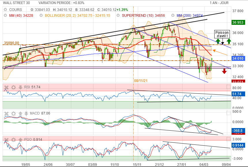Screen dimensions: 248x167
Task: Select the 1 AN - JOUR period label
Action: tap(219, 3)
